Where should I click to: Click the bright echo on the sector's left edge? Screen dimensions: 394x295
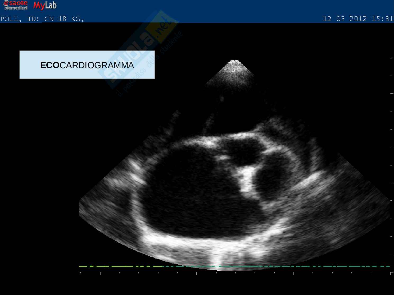135,166
